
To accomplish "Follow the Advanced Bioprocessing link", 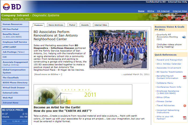I will [173, 15].
